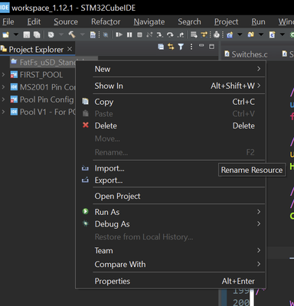This screenshot has width=294, height=306.
Task: Click the new C source file icon
Action: pos(272,34)
